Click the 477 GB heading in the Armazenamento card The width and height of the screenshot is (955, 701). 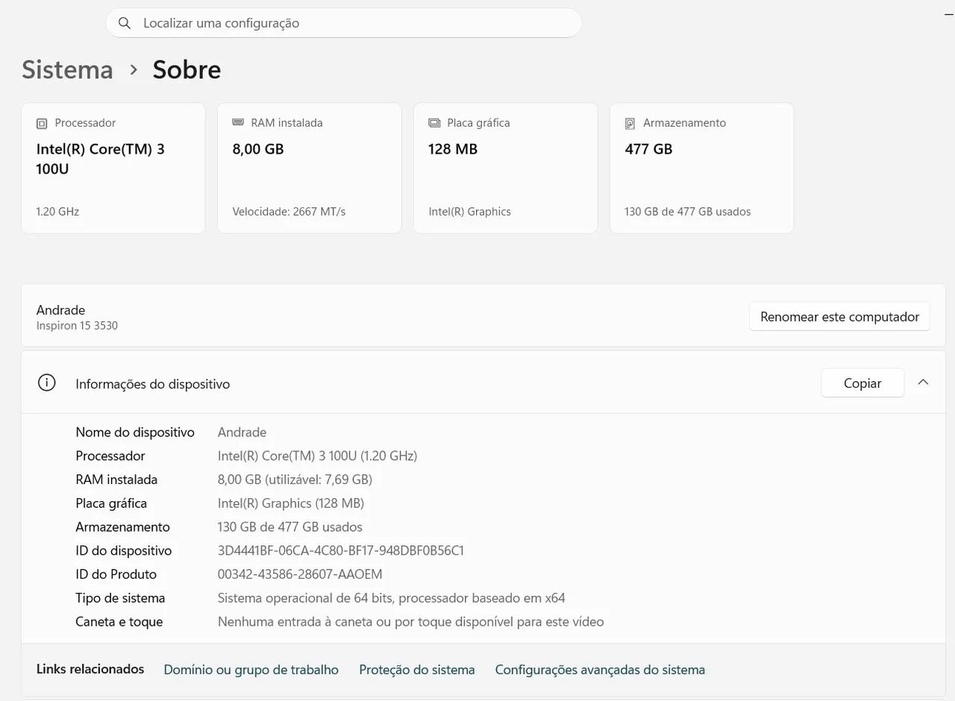click(648, 149)
